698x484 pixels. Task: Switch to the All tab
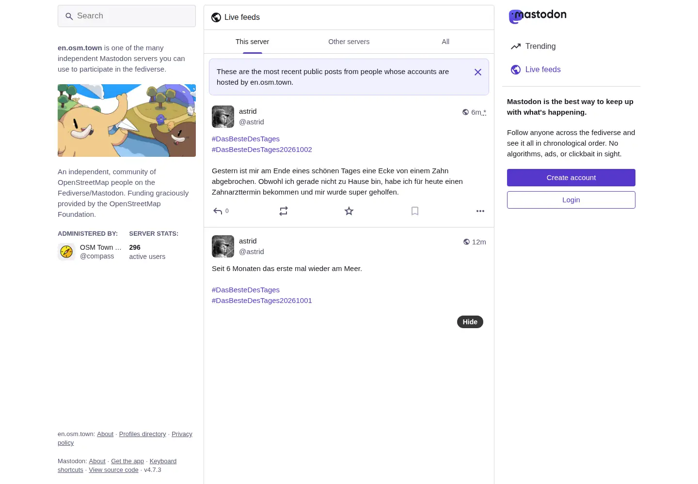point(445,42)
